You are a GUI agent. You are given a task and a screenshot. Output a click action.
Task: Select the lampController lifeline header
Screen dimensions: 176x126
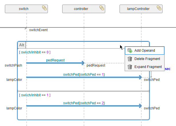pyautogui.click(x=141, y=9)
